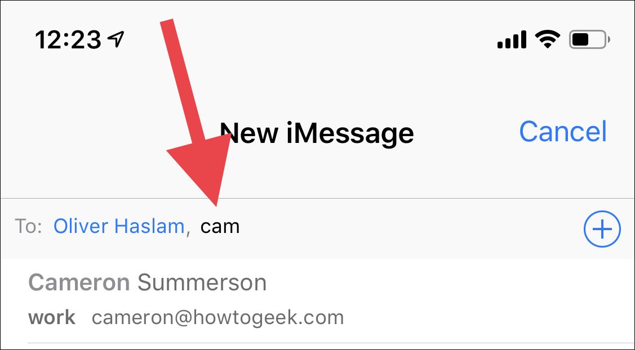Click the bold "Cameron" first name
The image size is (635, 350).
tap(79, 282)
